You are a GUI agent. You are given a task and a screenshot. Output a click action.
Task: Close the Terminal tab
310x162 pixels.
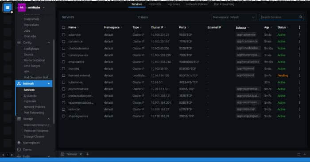pyautogui.click(x=81, y=154)
